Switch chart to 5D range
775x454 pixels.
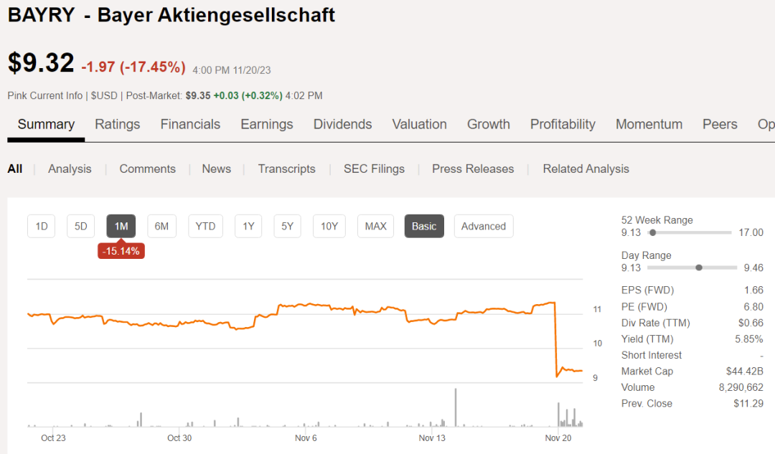pos(81,226)
